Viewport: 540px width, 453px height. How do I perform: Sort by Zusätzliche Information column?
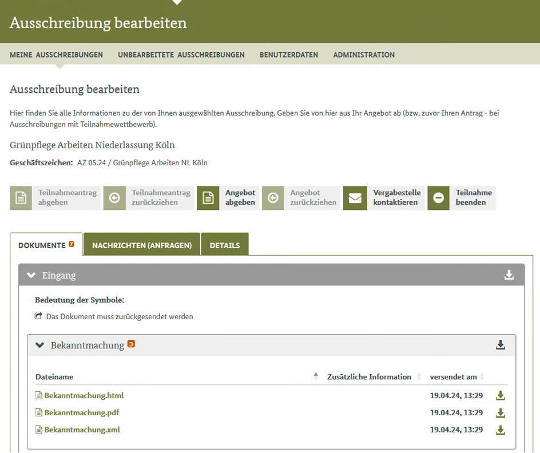419,376
